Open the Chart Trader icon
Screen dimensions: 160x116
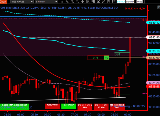pos(93,2)
